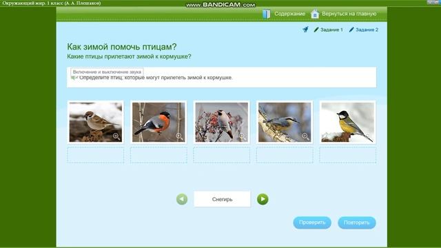This screenshot has height=248, width=441.
Task: Click the Проверить button
Action: tap(312, 223)
